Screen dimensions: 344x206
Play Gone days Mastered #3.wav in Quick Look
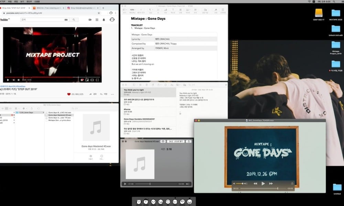tap(125, 184)
